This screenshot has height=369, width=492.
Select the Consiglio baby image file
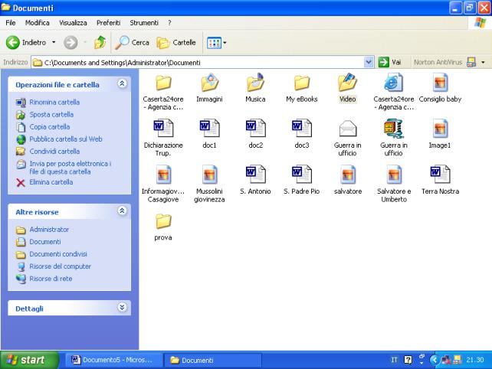(440, 88)
